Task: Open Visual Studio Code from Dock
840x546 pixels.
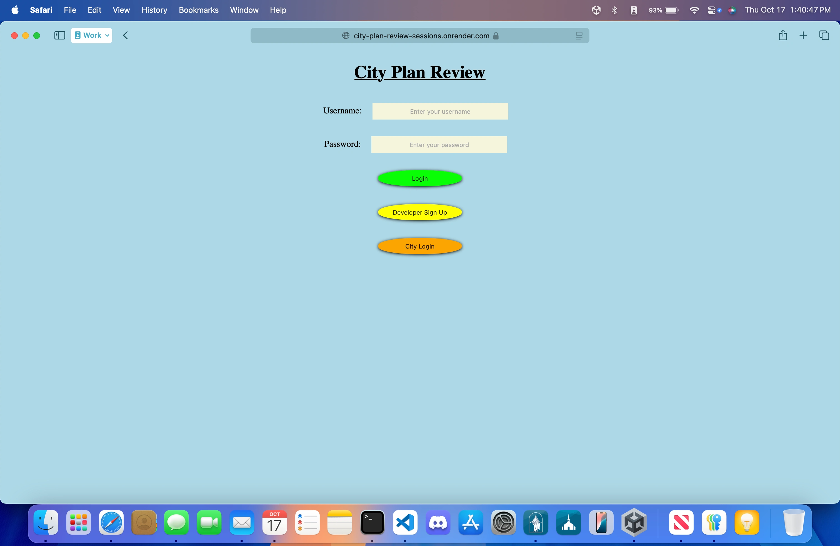Action: pos(405,522)
